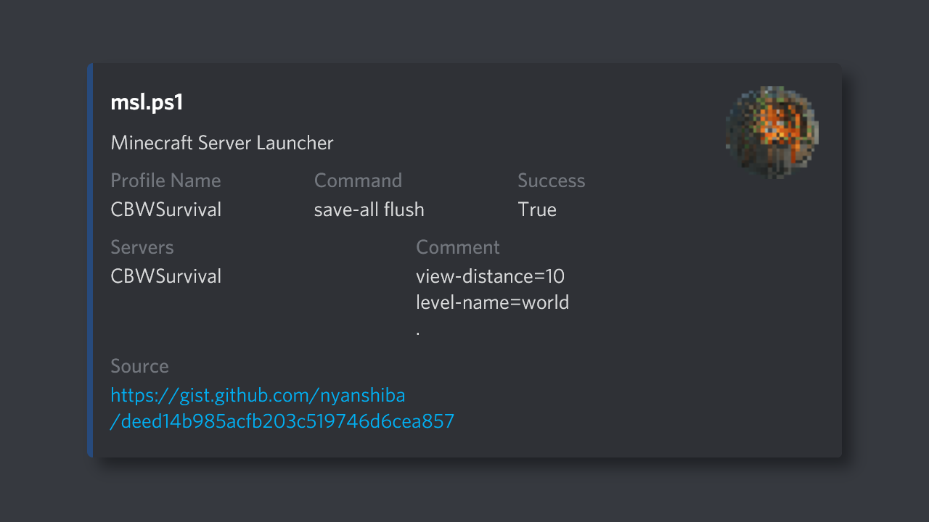The height and width of the screenshot is (522, 929).
Task: Open the gist.github.com source link
Action: pyautogui.click(x=258, y=395)
